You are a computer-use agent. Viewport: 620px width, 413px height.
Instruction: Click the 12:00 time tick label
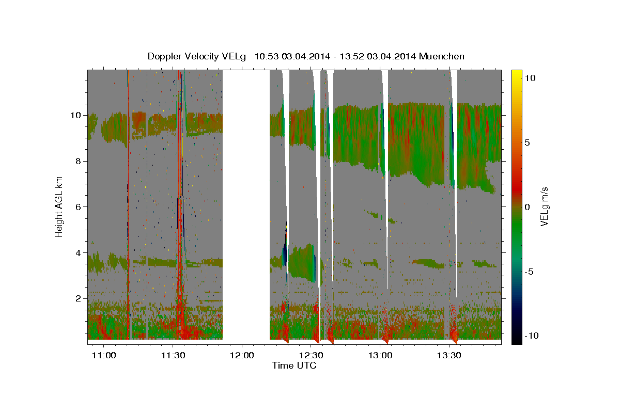click(242, 355)
